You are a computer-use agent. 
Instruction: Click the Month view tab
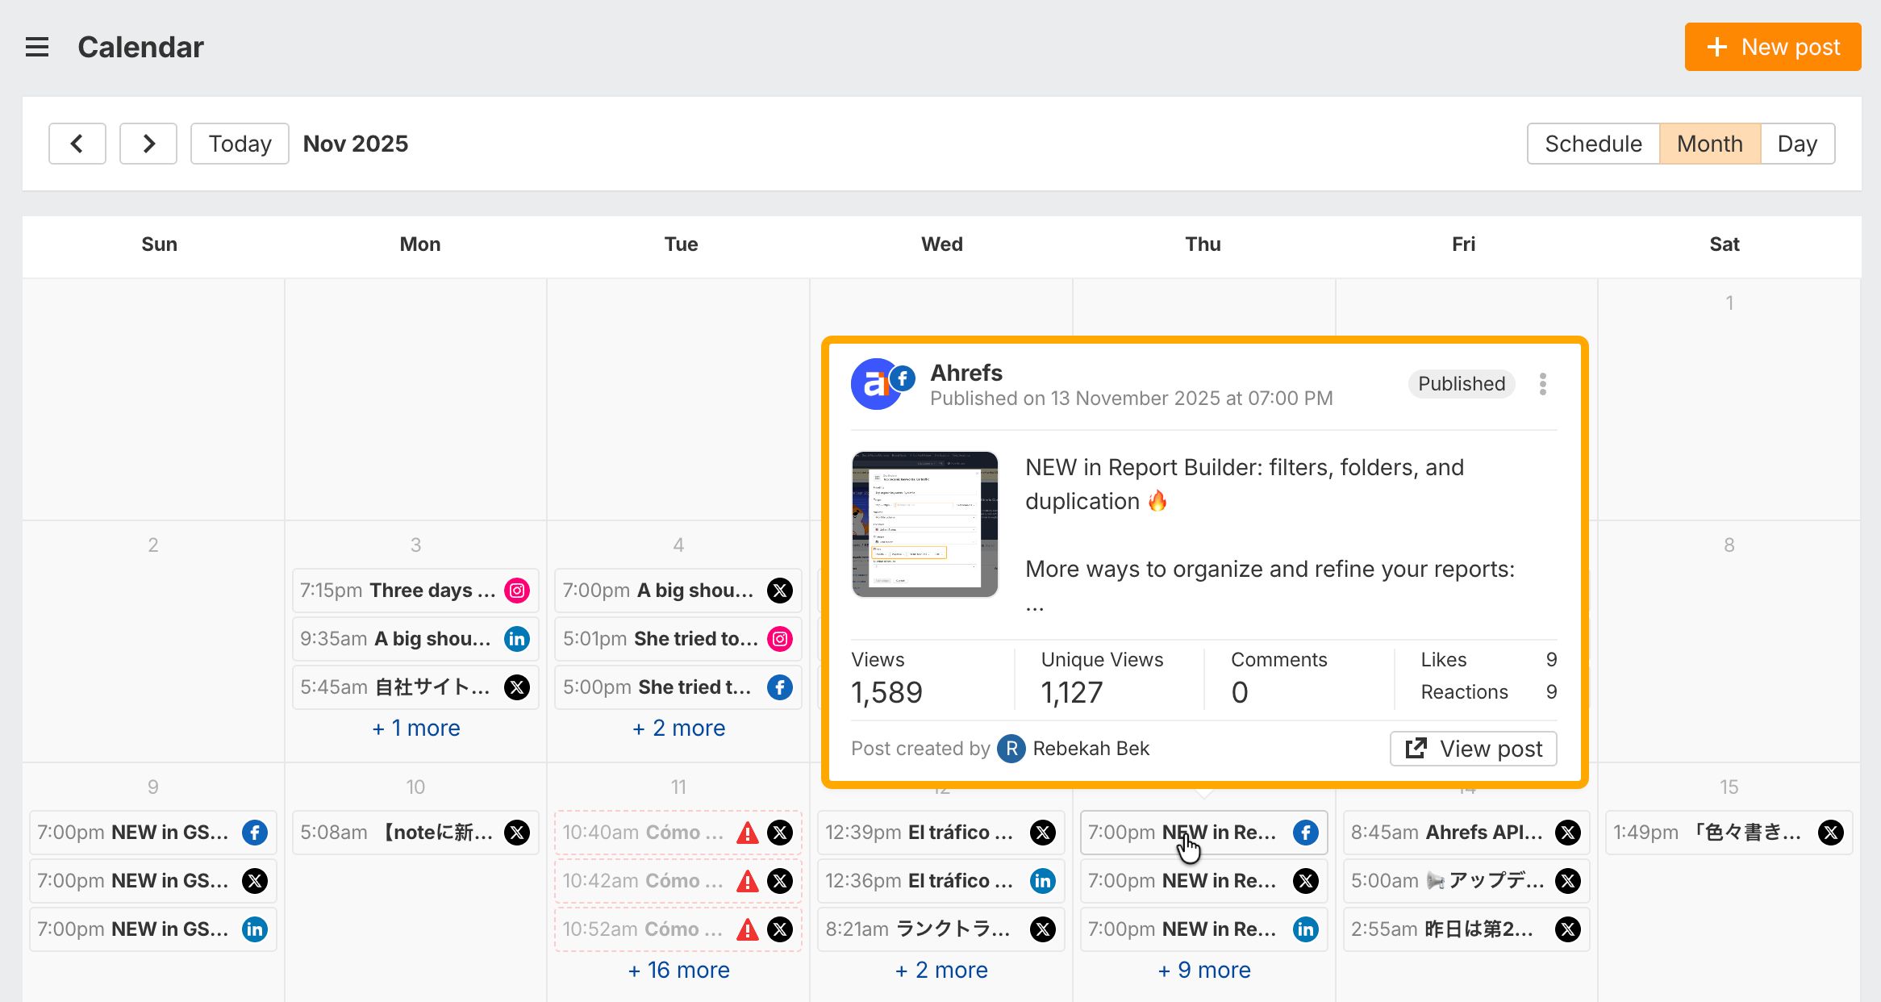point(1709,143)
